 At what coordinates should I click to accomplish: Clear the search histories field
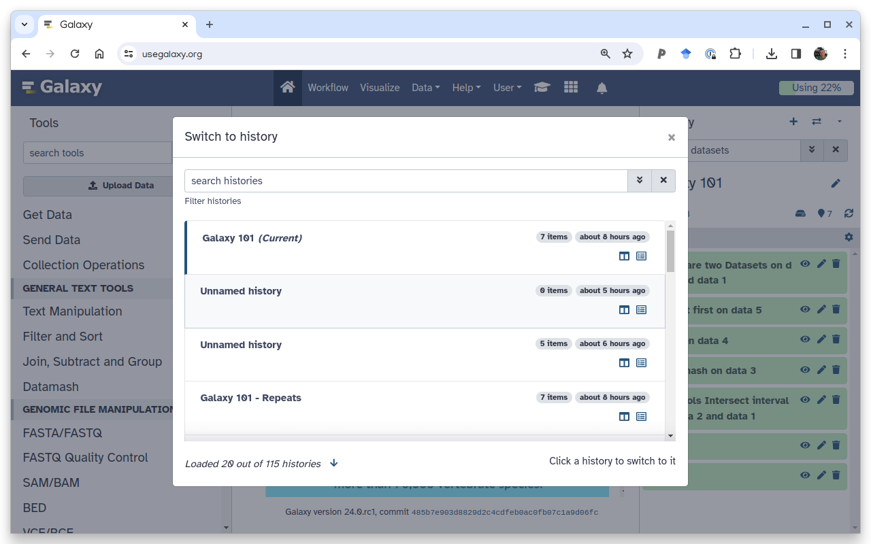point(663,181)
